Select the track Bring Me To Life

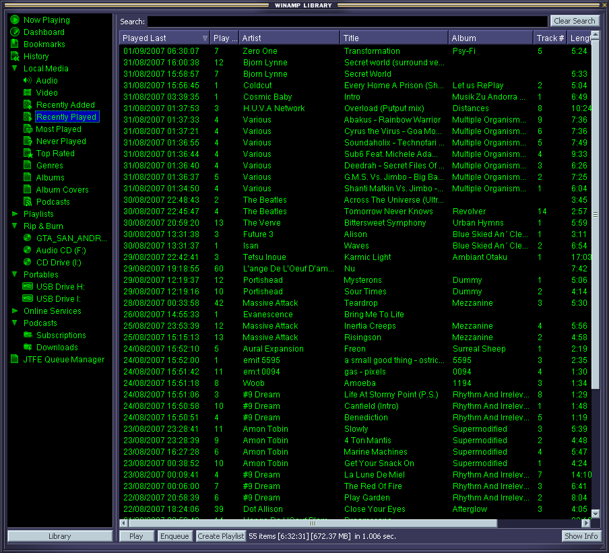356,314
